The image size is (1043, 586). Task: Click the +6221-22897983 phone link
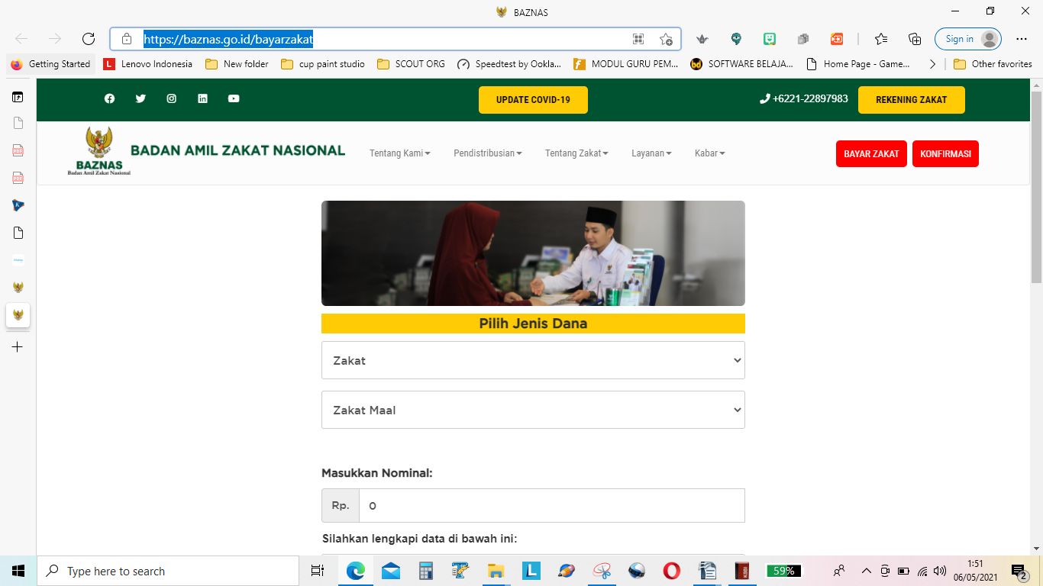point(804,99)
